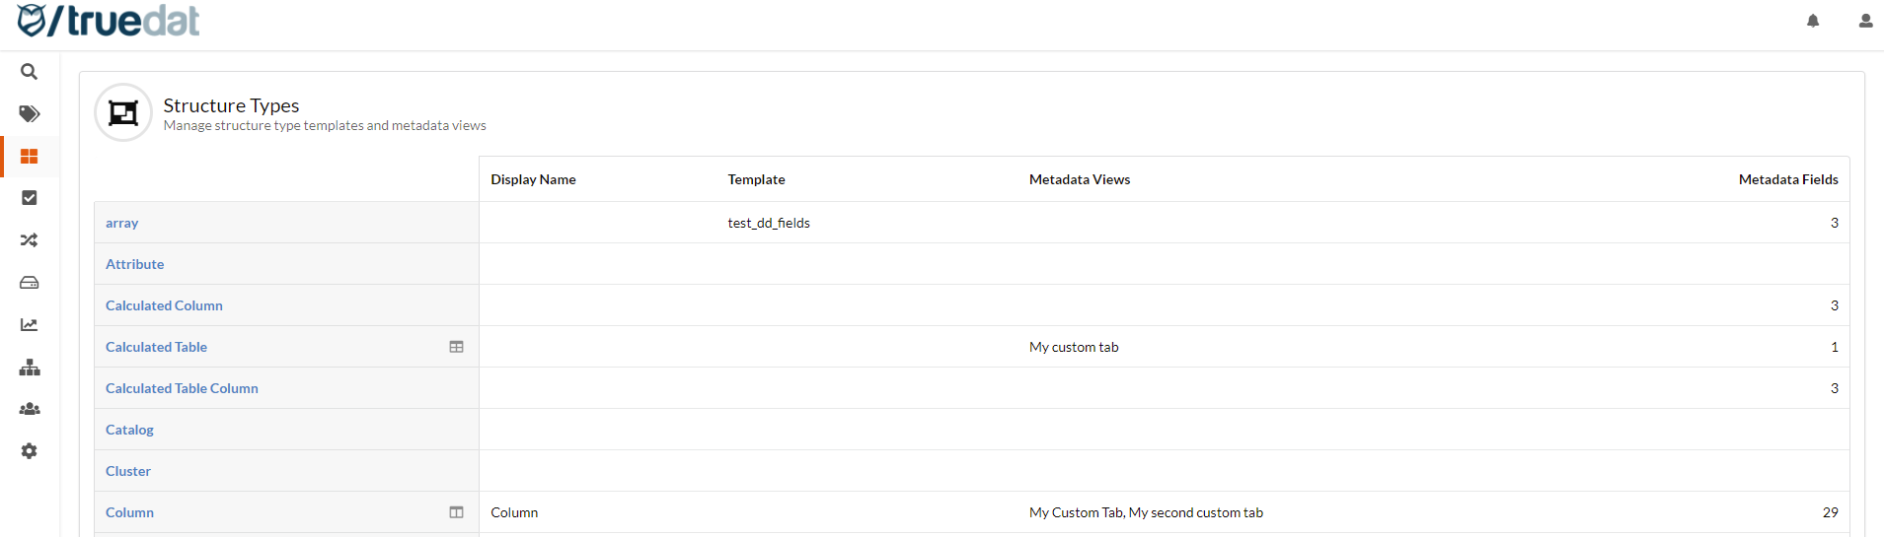
Task: Open the Catalog structure type link
Action: (129, 430)
